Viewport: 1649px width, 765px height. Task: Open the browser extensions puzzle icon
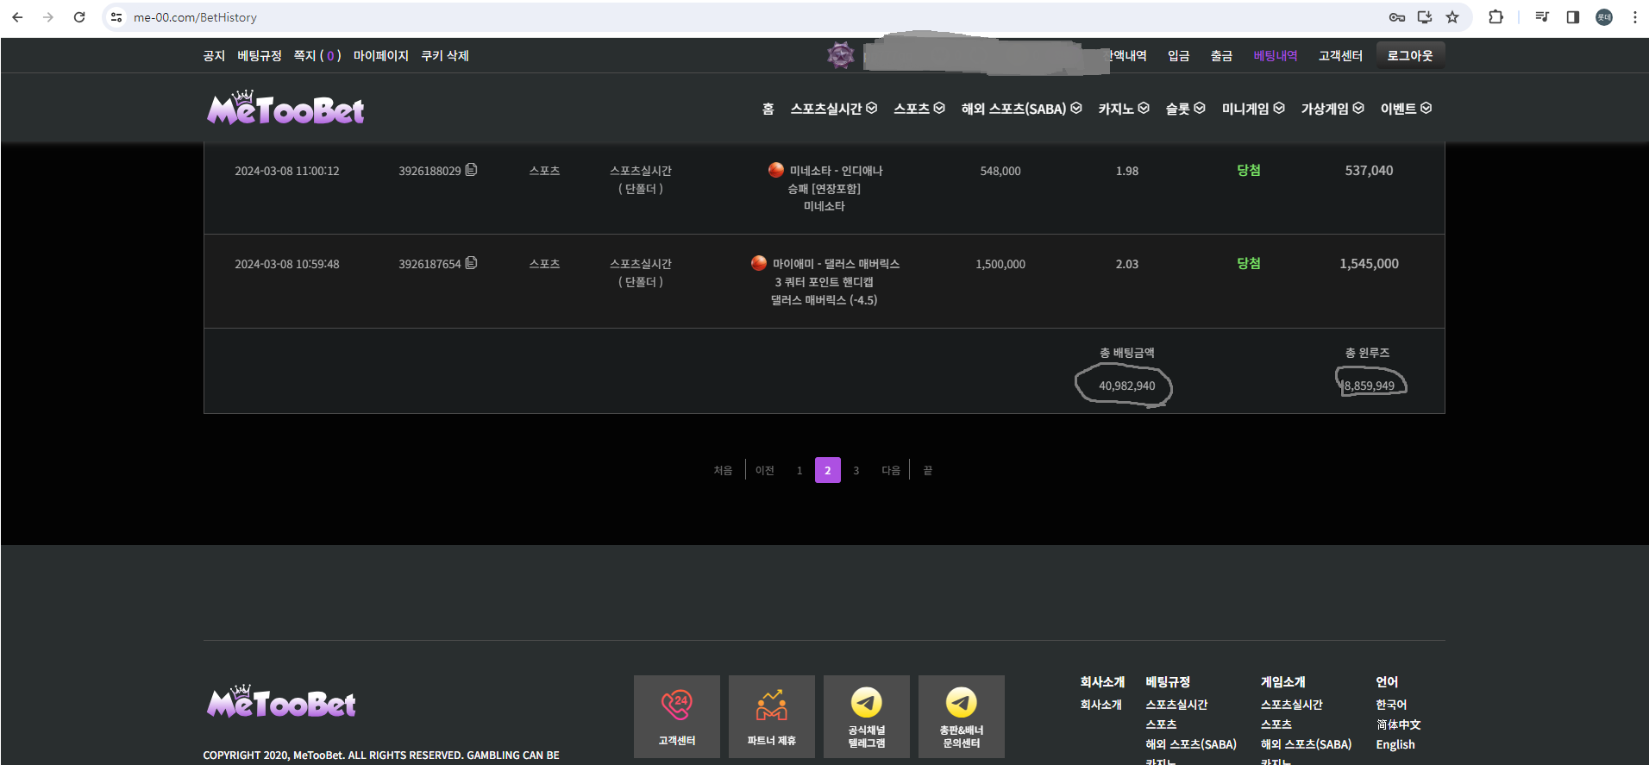(1495, 17)
